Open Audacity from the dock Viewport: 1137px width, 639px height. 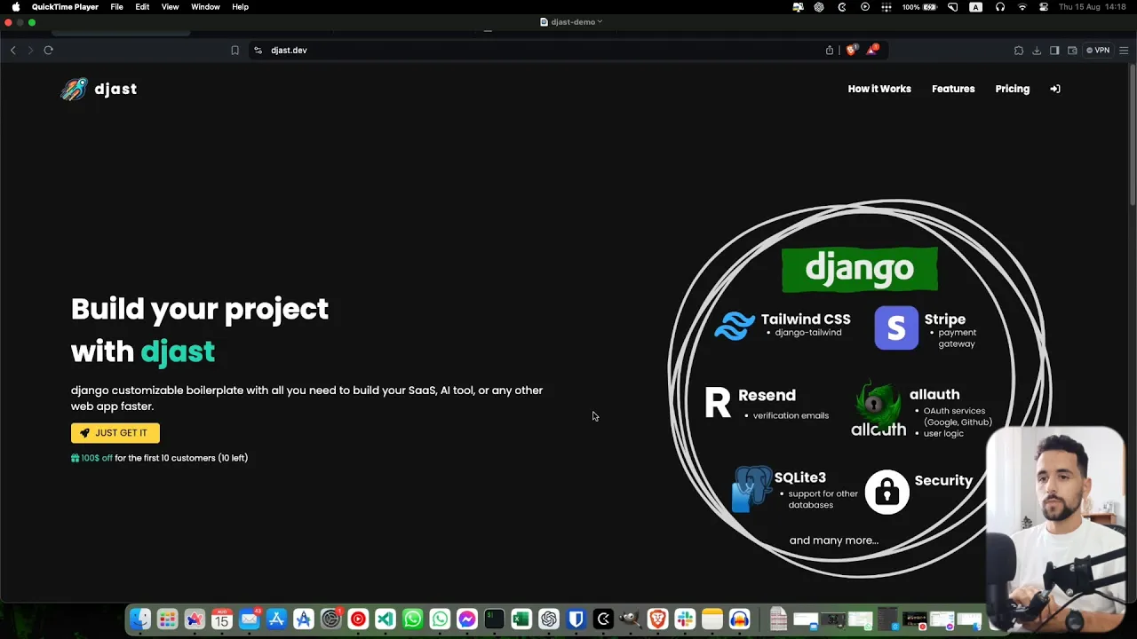point(740,619)
